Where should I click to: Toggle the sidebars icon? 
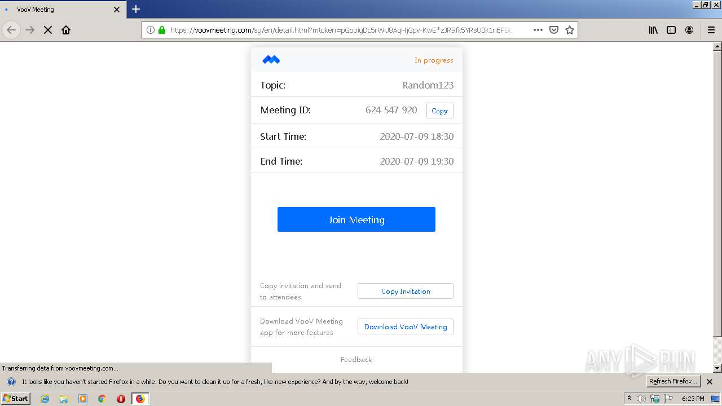click(671, 30)
